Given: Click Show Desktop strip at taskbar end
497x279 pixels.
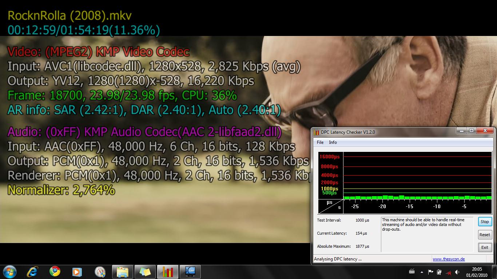Looking at the screenshot, I should click(x=494, y=272).
